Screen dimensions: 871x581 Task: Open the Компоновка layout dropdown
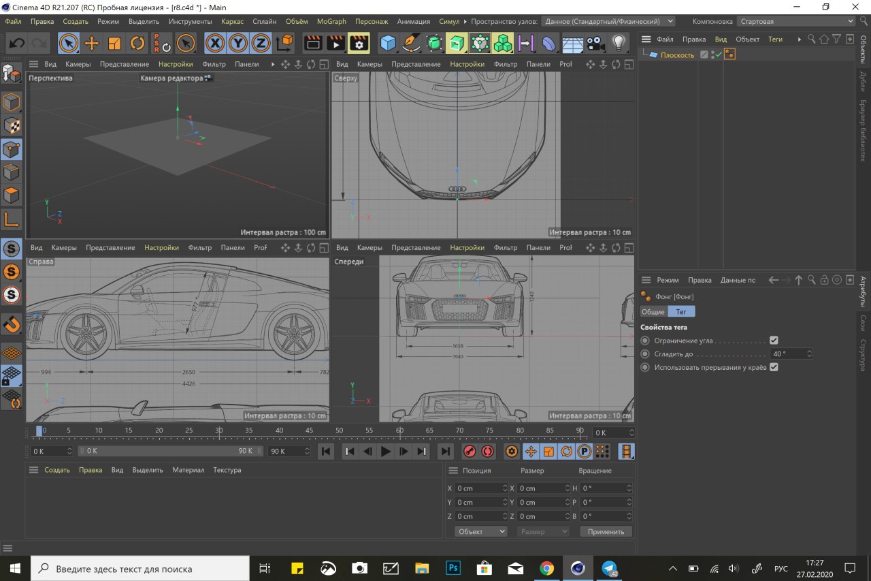tap(797, 21)
